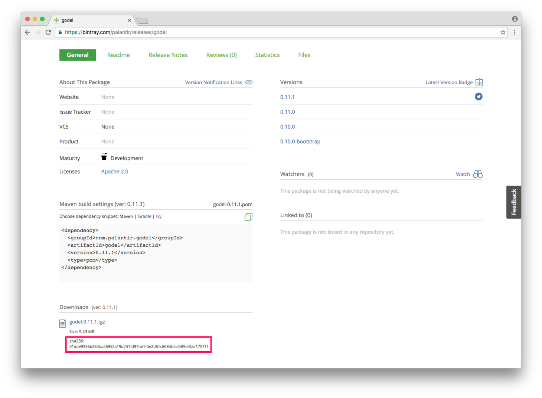Click the Latest Version Badge download icon

pos(479,82)
